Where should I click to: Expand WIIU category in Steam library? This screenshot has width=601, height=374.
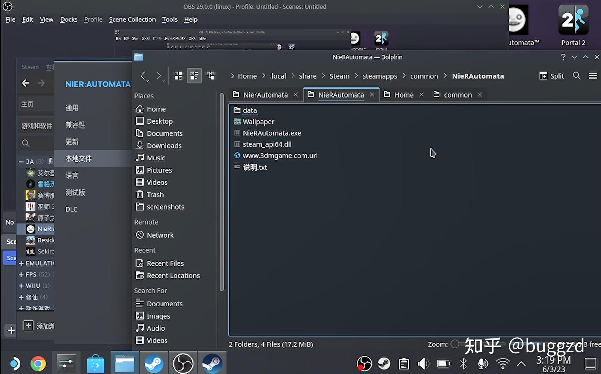pyautogui.click(x=21, y=286)
